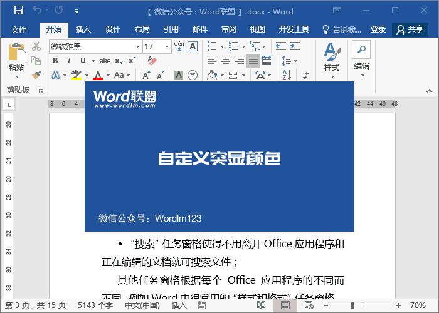The width and height of the screenshot is (439, 313).
Task: Open the 文件 menu
Action: (19, 29)
